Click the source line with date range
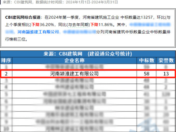This screenshot has width=176, height=132. pos(60,2)
